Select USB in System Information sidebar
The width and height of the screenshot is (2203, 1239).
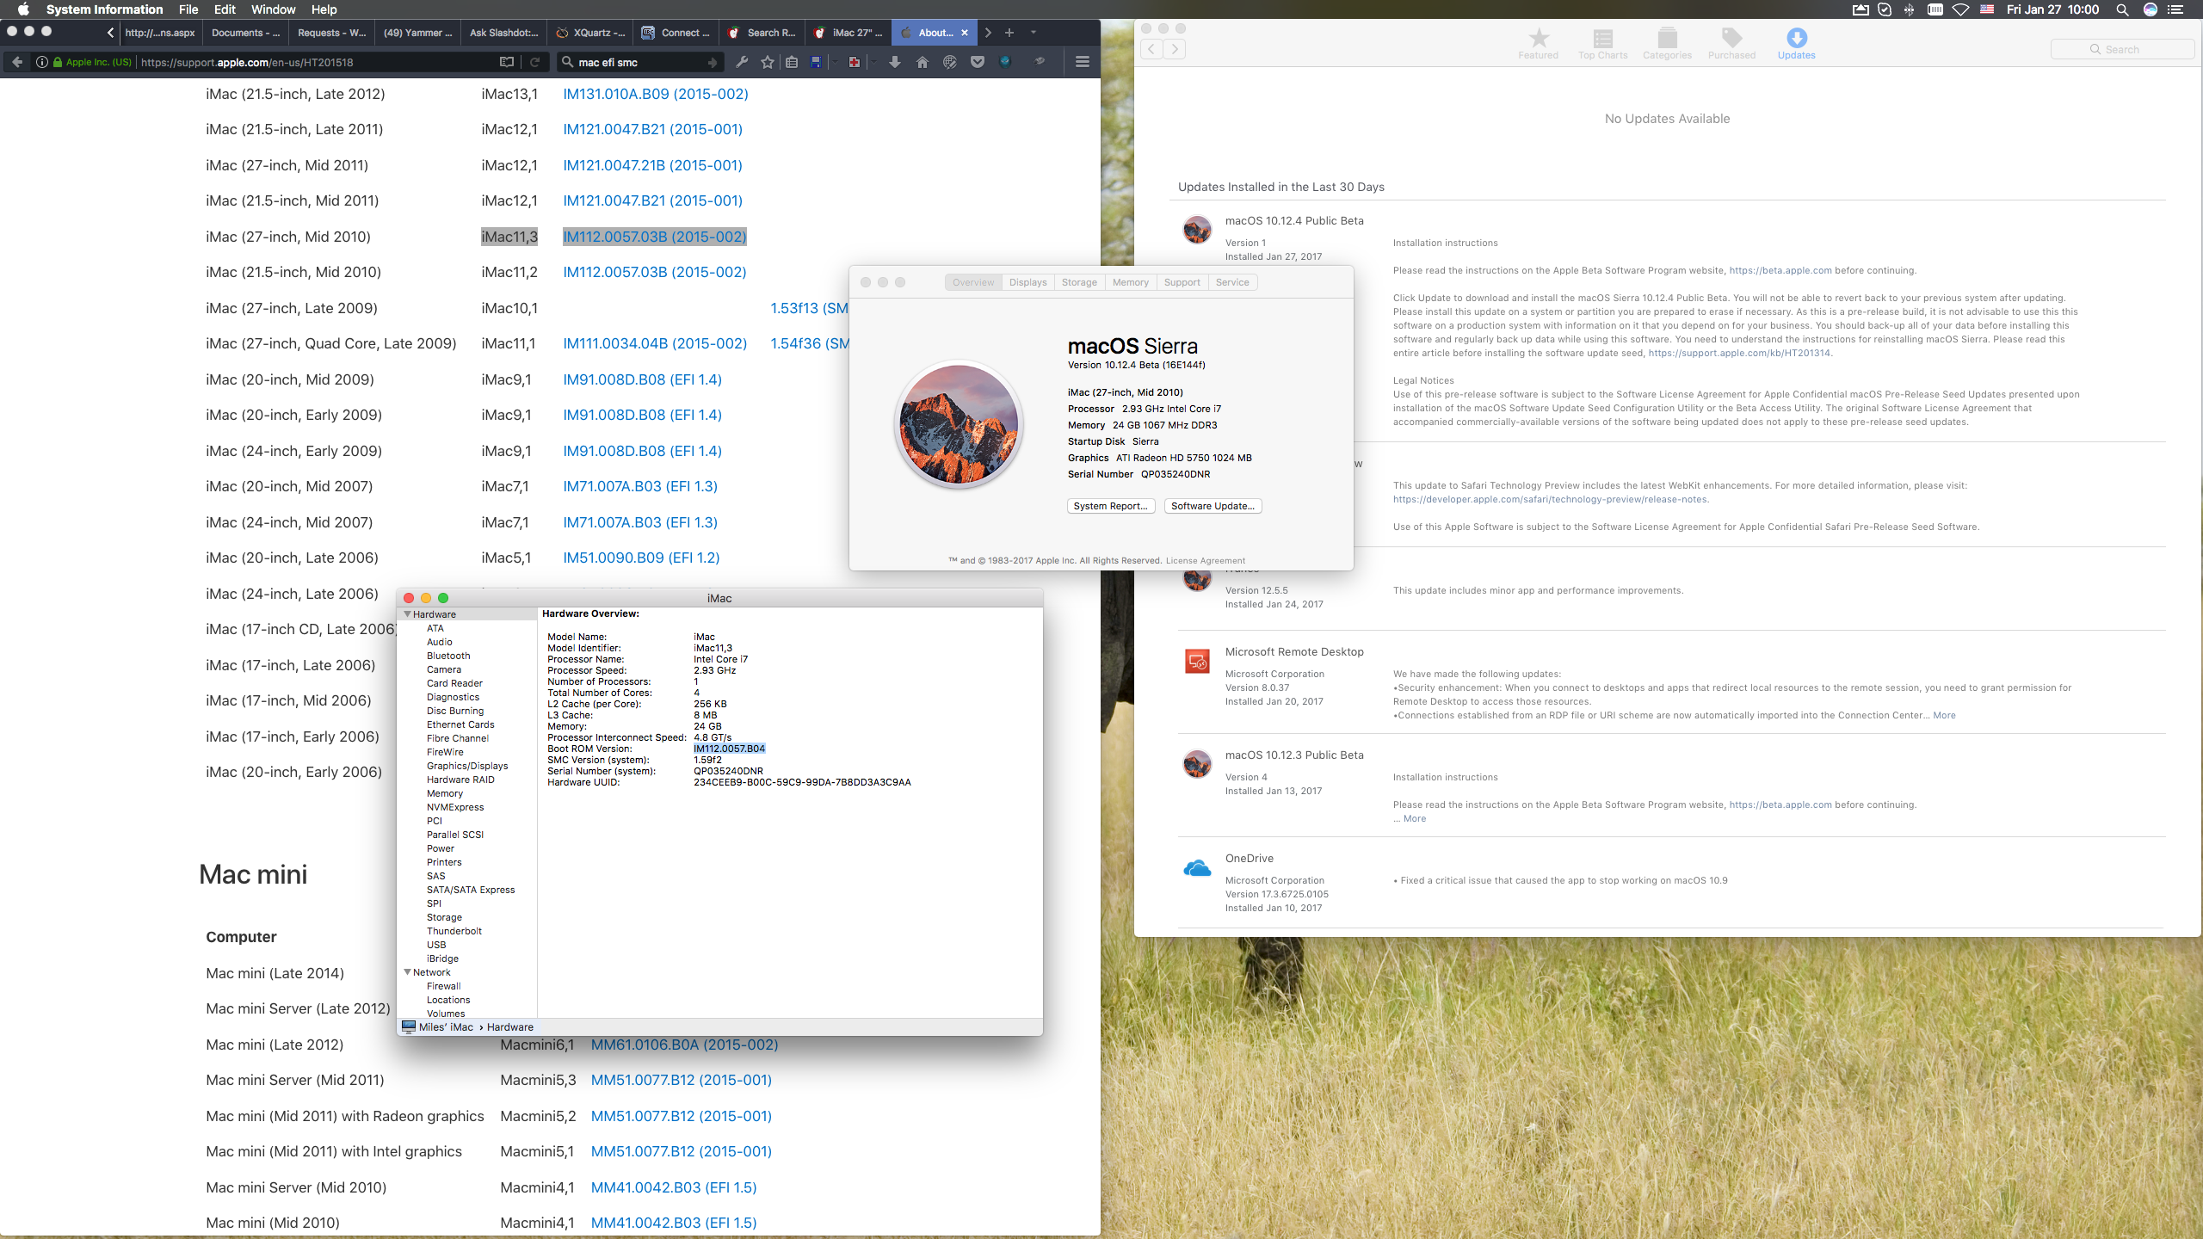436,945
